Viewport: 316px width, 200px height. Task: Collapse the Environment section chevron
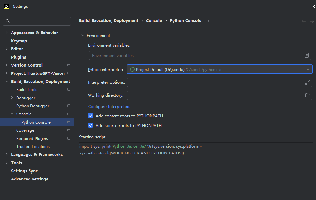[x=83, y=35]
